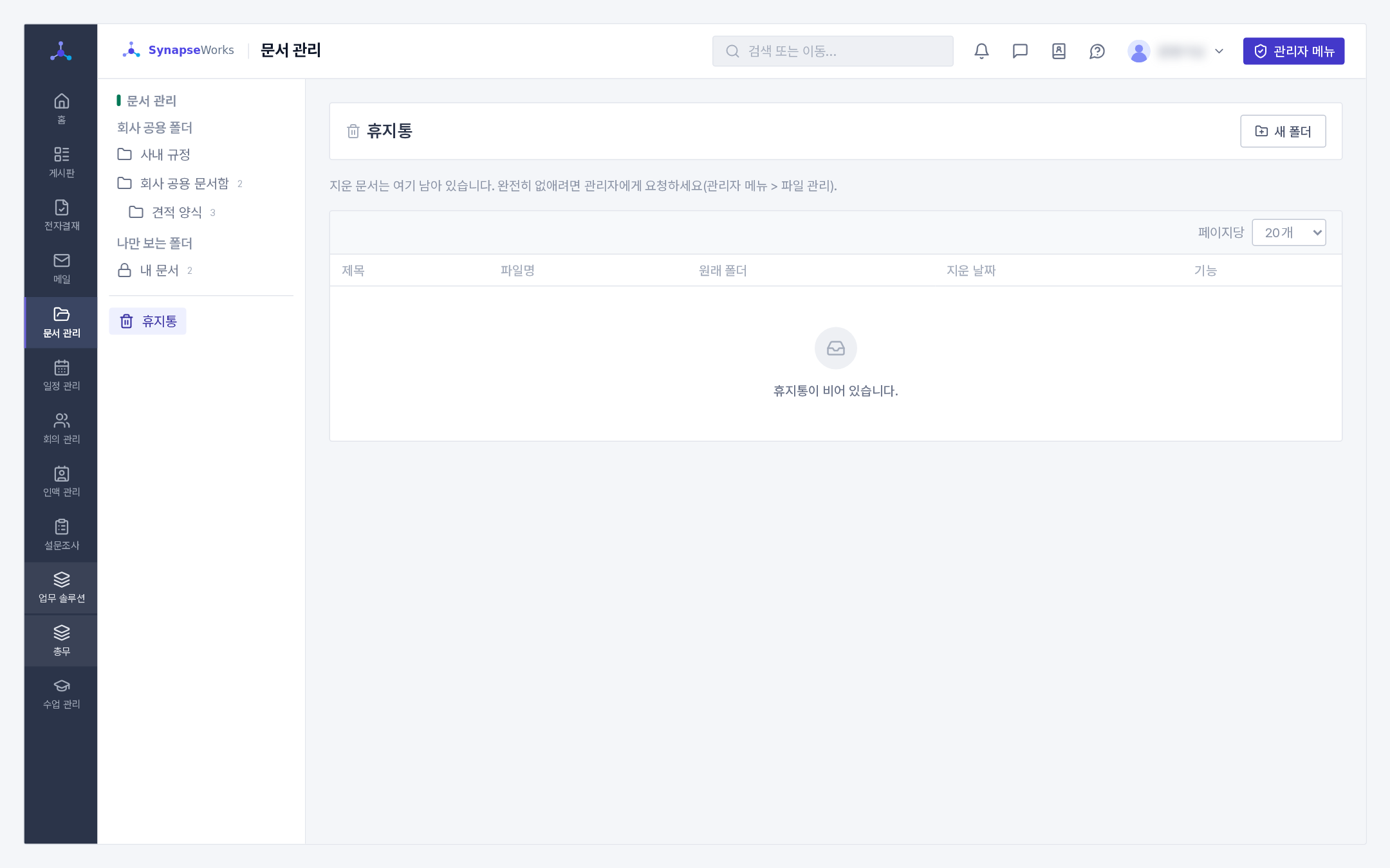This screenshot has height=868, width=1390.
Task: Open 수업 관리 class module
Action: 61,694
